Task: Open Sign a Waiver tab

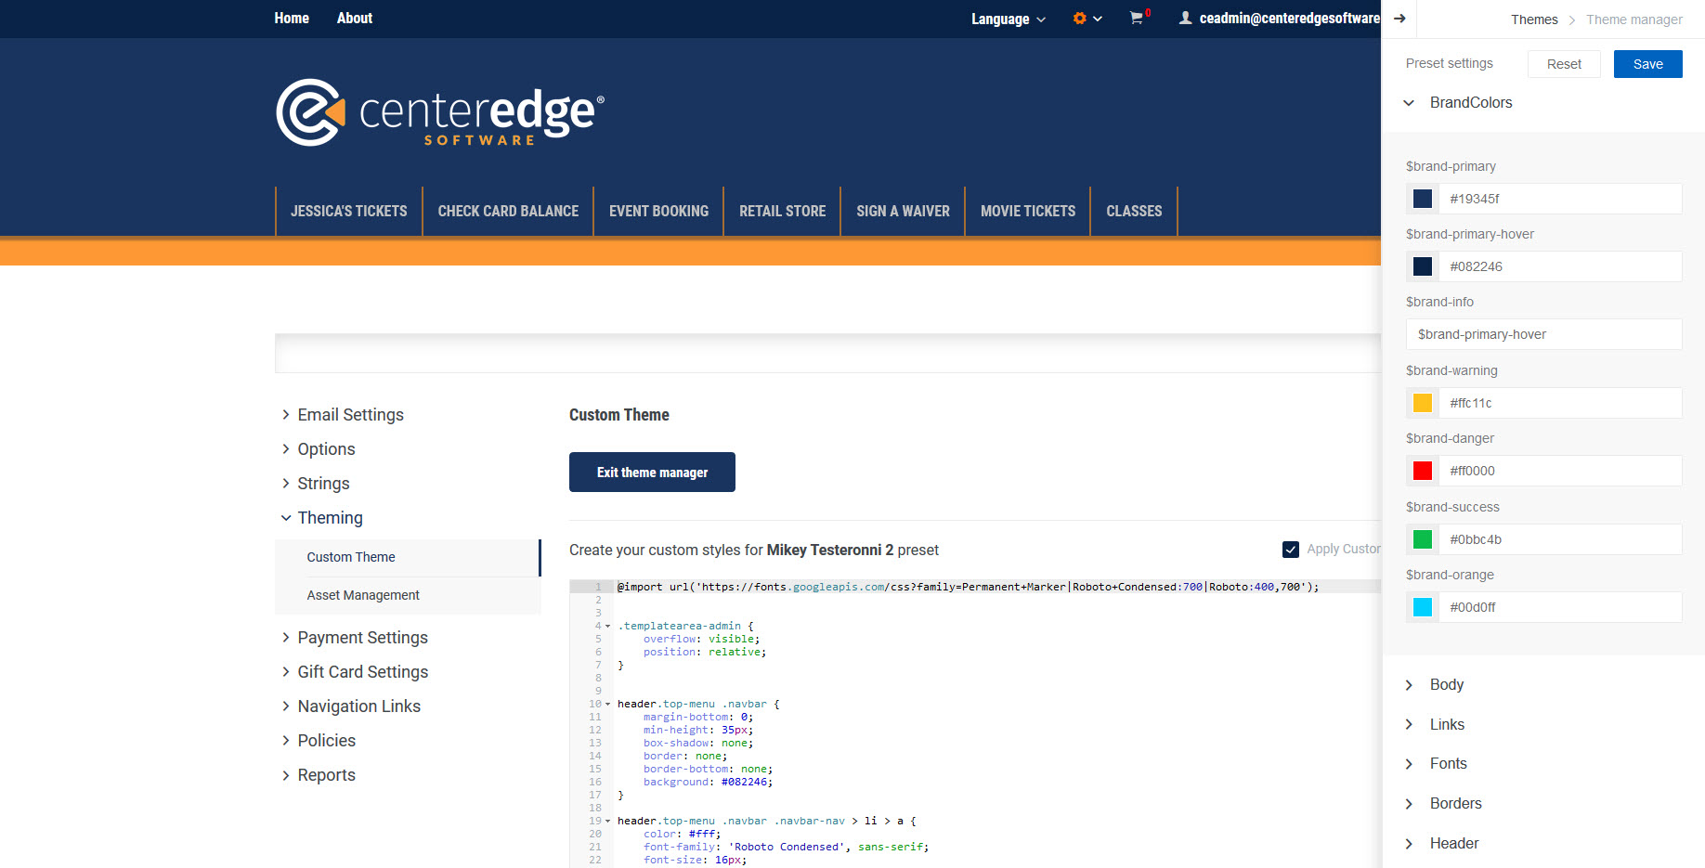Action: coord(903,211)
